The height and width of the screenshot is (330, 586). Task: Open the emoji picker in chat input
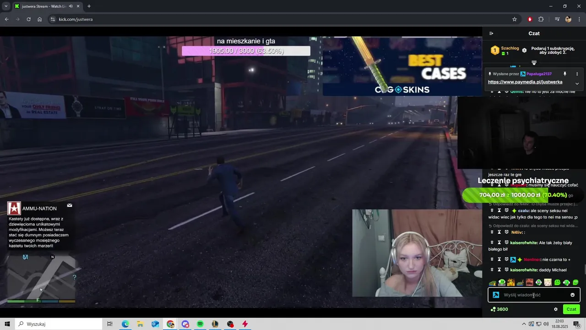click(572, 295)
